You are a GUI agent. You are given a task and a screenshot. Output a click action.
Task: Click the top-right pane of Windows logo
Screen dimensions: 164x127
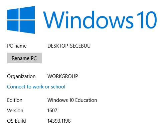(x=27, y=13)
